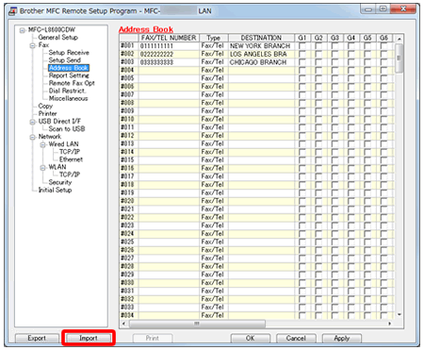The image size is (424, 350).
Task: Click the FAX/TEL NUMBER column header
Action: point(169,38)
